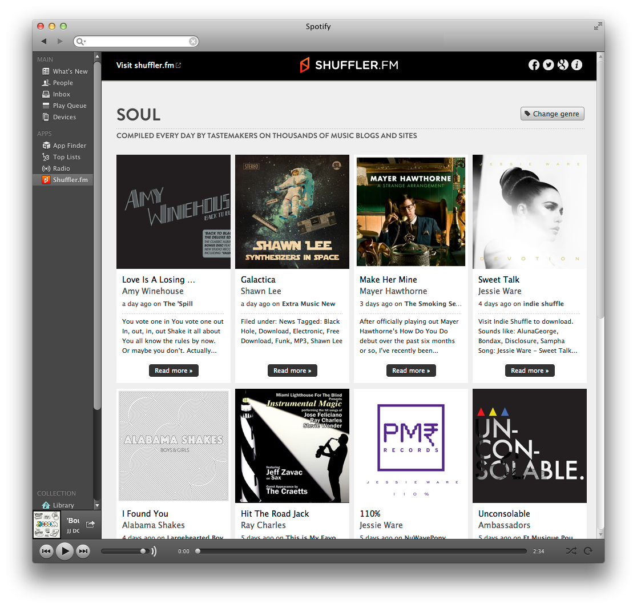
Task: Toggle fullscreen with top-right arrows icon
Action: (x=597, y=27)
